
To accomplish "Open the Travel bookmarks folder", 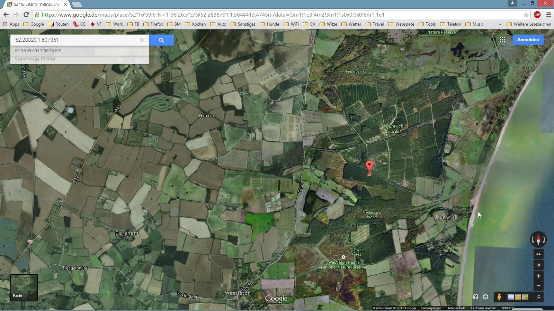I will pos(375,24).
